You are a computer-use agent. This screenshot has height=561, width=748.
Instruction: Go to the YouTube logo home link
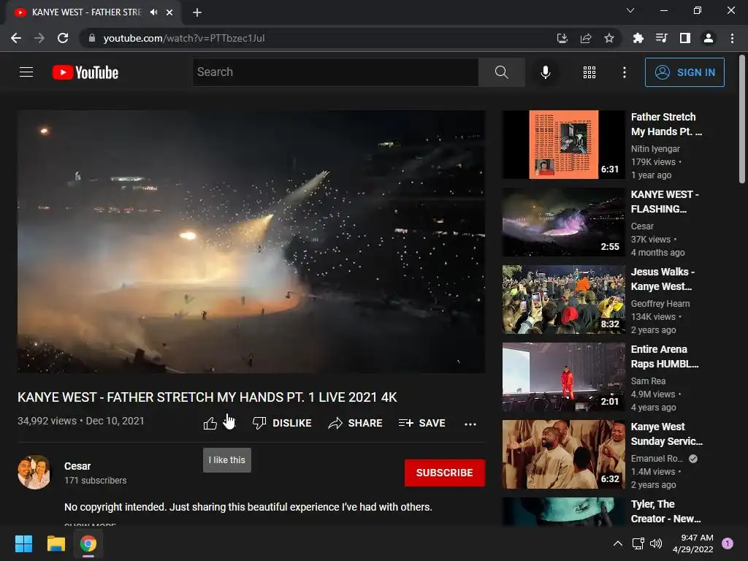coord(85,72)
